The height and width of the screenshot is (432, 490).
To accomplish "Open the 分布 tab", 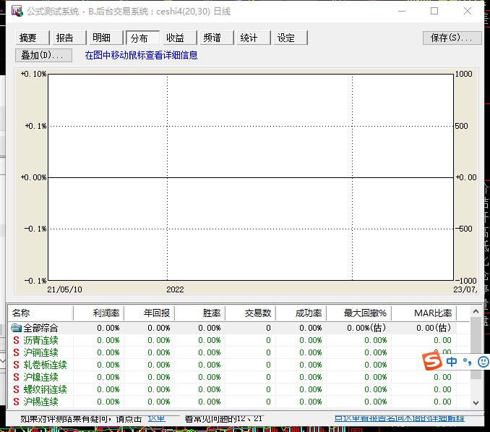I will pos(143,38).
